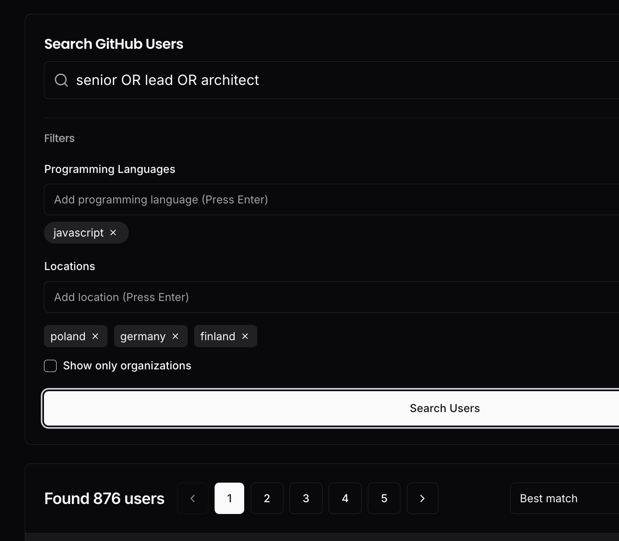Remove the javascript language filter
Viewport: 619px width, 541px height.
(x=113, y=233)
